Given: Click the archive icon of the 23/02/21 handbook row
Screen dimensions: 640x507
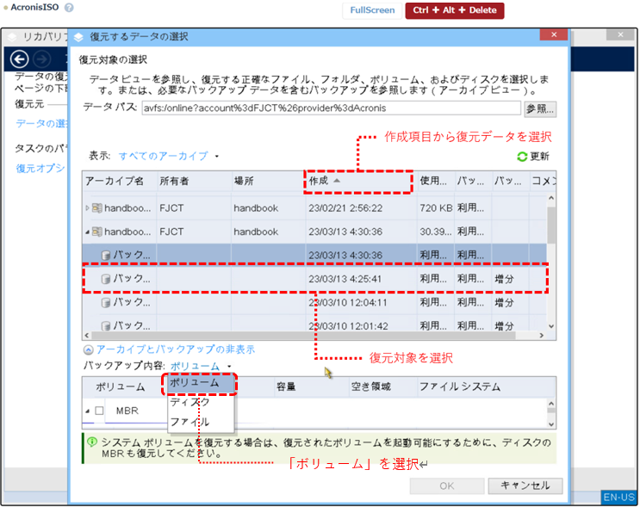Looking at the screenshot, I should pos(97,208).
